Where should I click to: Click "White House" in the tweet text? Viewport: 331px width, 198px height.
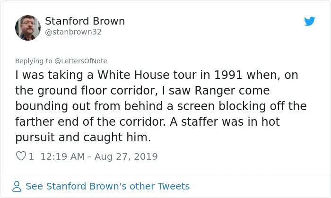click(133, 75)
